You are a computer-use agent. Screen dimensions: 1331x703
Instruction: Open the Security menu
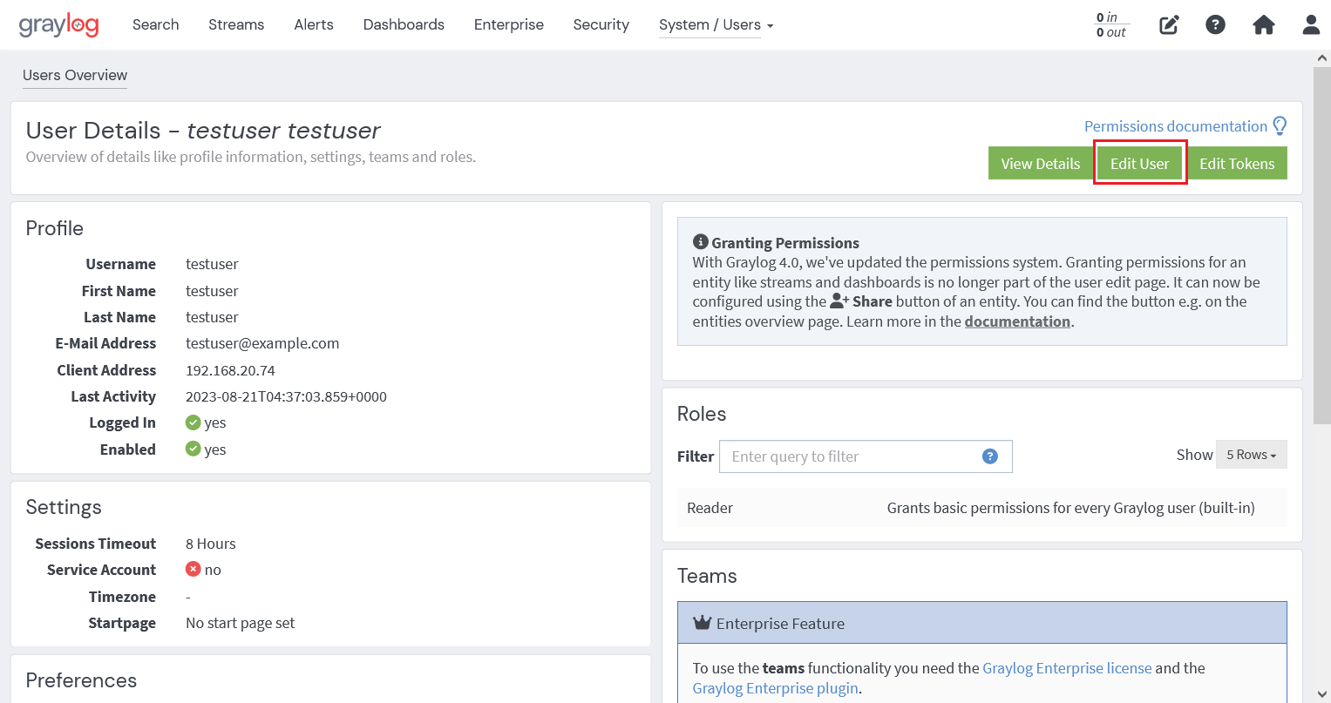pyautogui.click(x=601, y=24)
